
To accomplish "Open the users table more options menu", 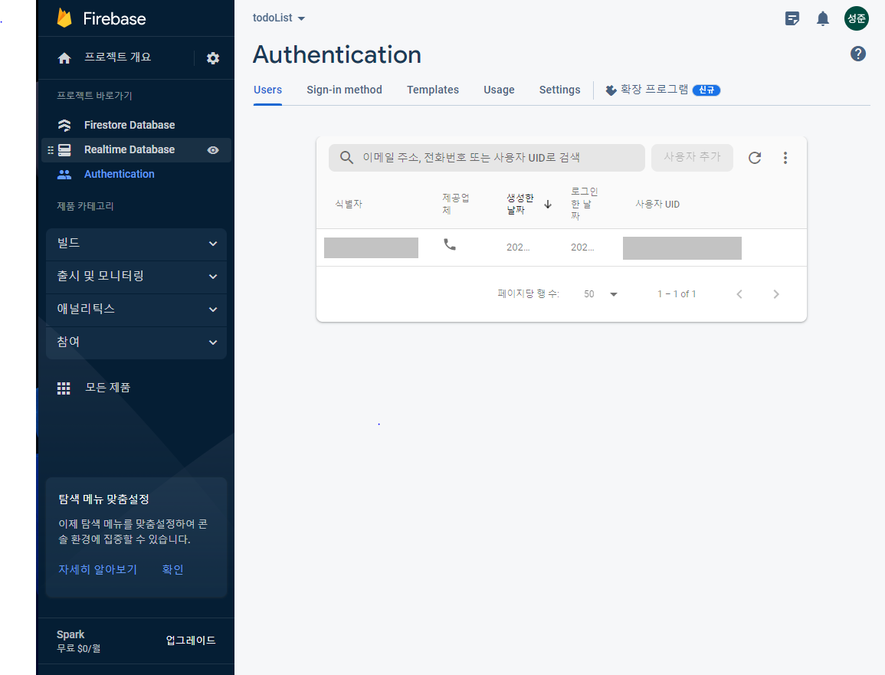I will (x=785, y=158).
